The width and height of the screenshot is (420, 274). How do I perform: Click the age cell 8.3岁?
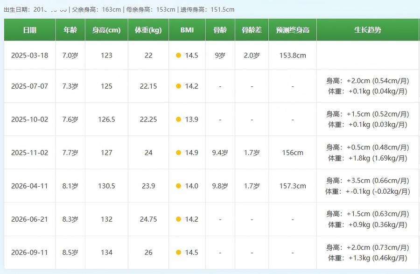coord(70,219)
